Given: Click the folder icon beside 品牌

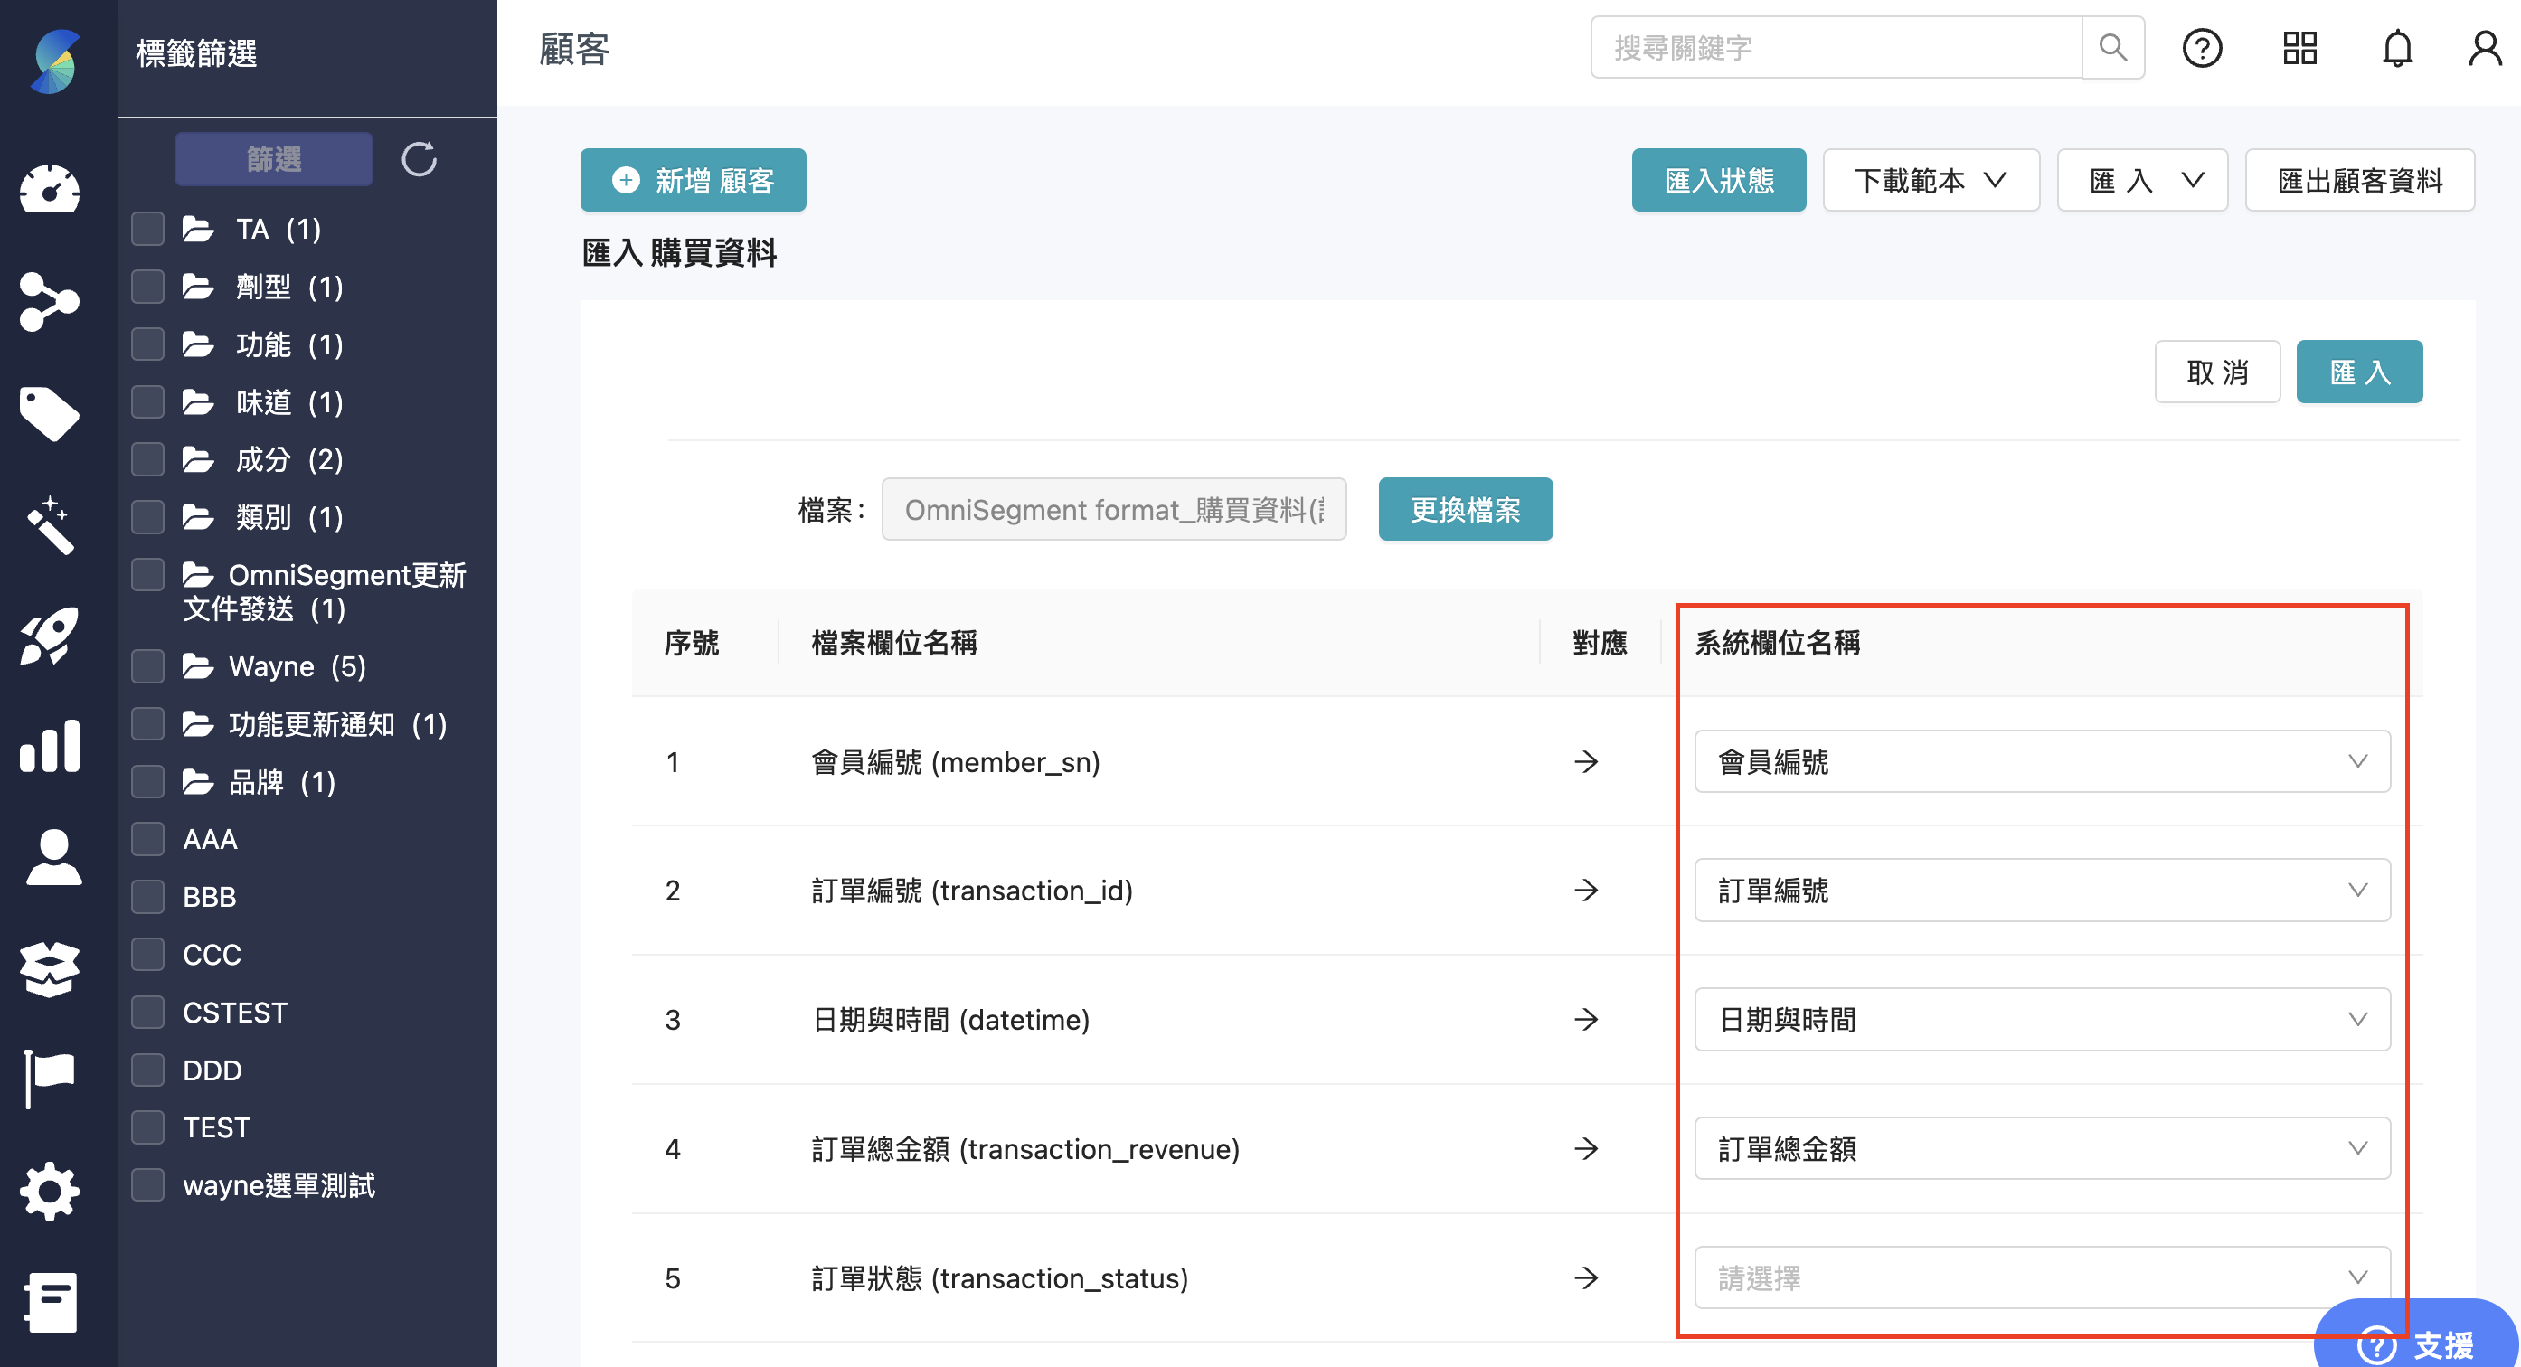Looking at the screenshot, I should tap(198, 782).
